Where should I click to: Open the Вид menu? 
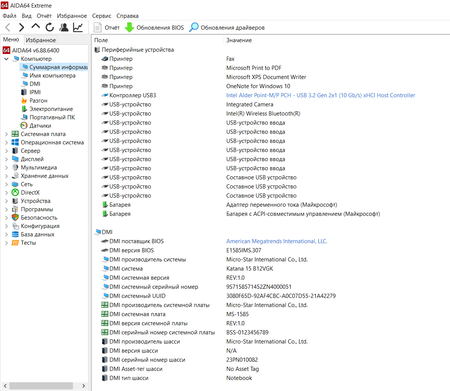(x=27, y=16)
